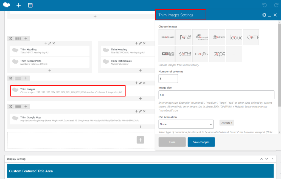The image size is (281, 179).
Task: Click Number of columns input field
Action: point(168,79)
